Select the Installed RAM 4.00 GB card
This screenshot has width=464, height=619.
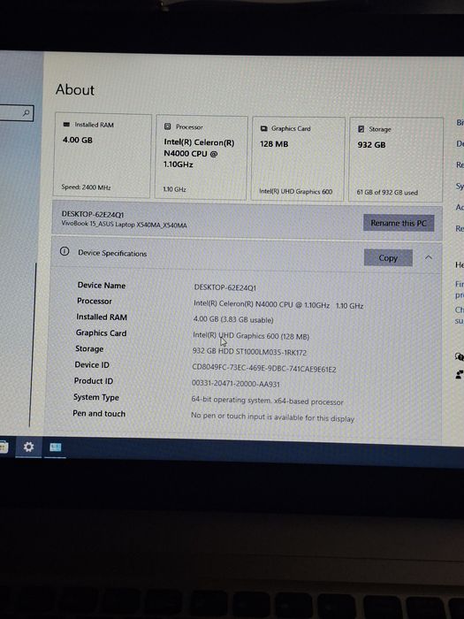103,155
